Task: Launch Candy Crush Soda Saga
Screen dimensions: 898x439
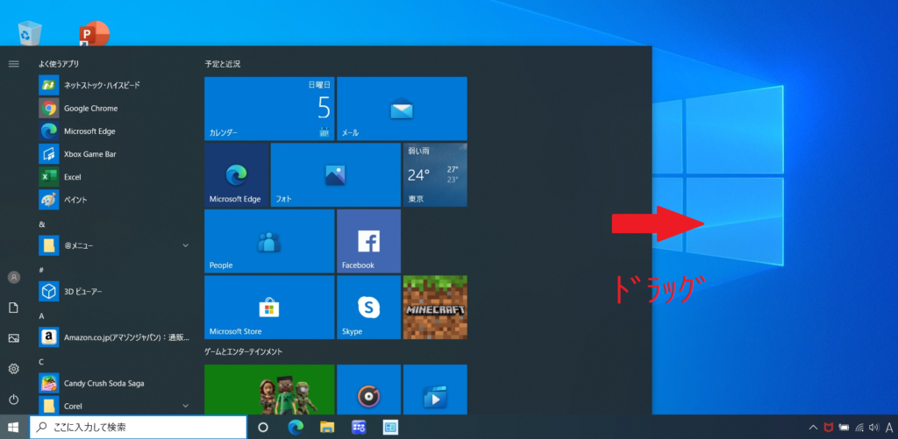Action: coord(115,383)
